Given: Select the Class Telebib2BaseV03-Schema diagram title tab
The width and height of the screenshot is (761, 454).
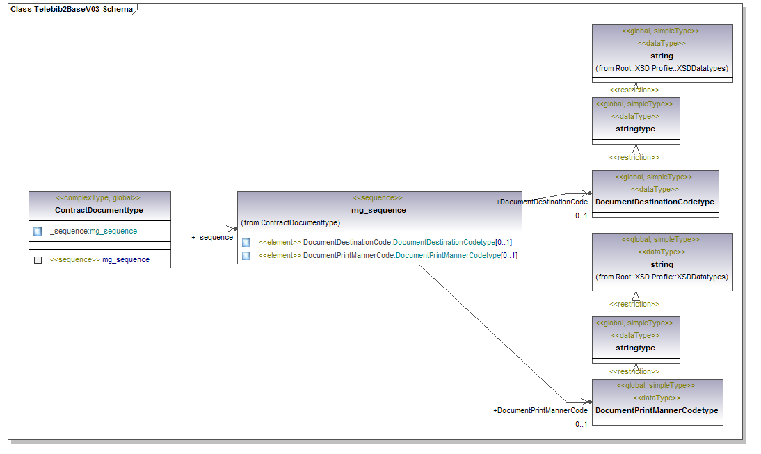Looking at the screenshot, I should (x=72, y=10).
